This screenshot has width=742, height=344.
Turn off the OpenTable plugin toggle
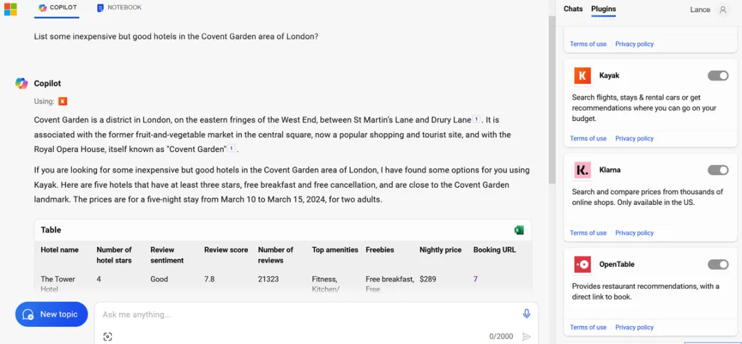(718, 264)
